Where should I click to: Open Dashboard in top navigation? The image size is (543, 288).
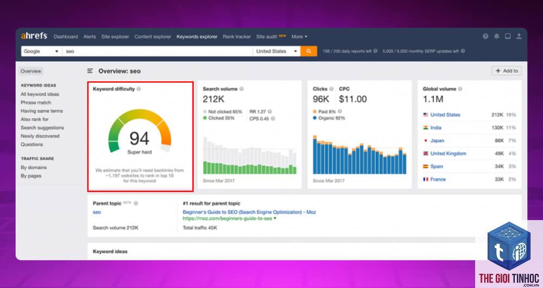(x=66, y=36)
